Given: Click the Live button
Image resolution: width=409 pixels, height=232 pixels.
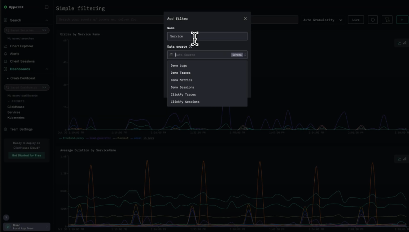Looking at the screenshot, I should tap(356, 20).
